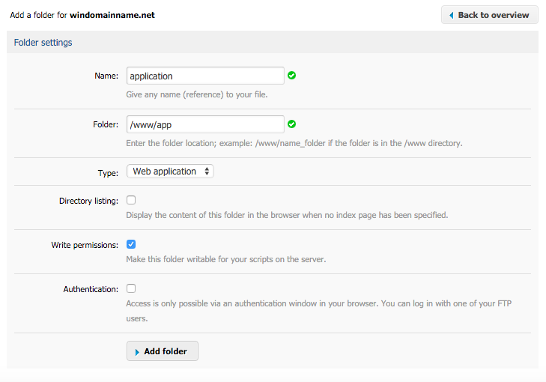The image size is (546, 382).
Task: Click the Write permissions label
Action: (x=85, y=245)
